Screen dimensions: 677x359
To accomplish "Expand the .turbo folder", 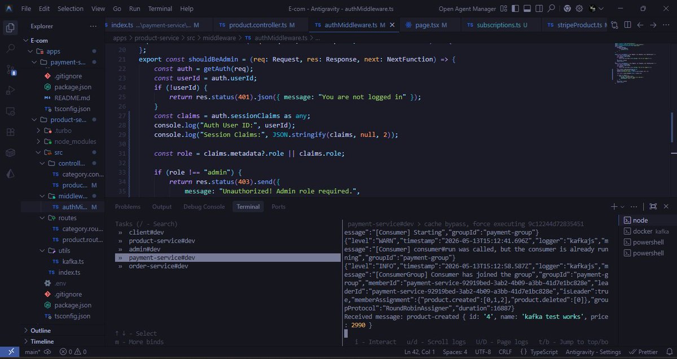I will (64, 130).
